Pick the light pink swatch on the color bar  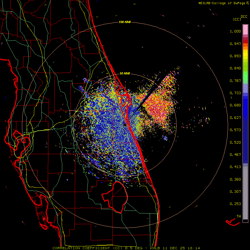pyautogui.click(x=245, y=30)
